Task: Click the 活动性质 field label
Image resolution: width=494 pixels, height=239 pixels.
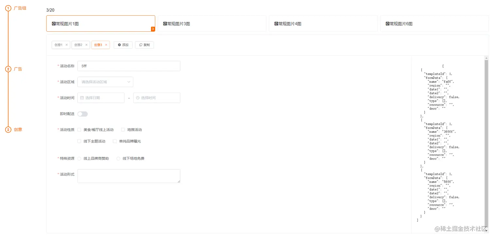Action: (x=67, y=130)
